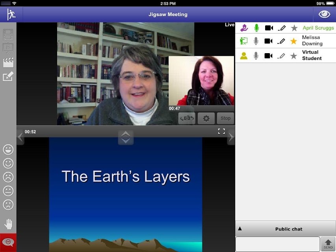
Task: Open video settings gear button
Action: (x=206, y=118)
